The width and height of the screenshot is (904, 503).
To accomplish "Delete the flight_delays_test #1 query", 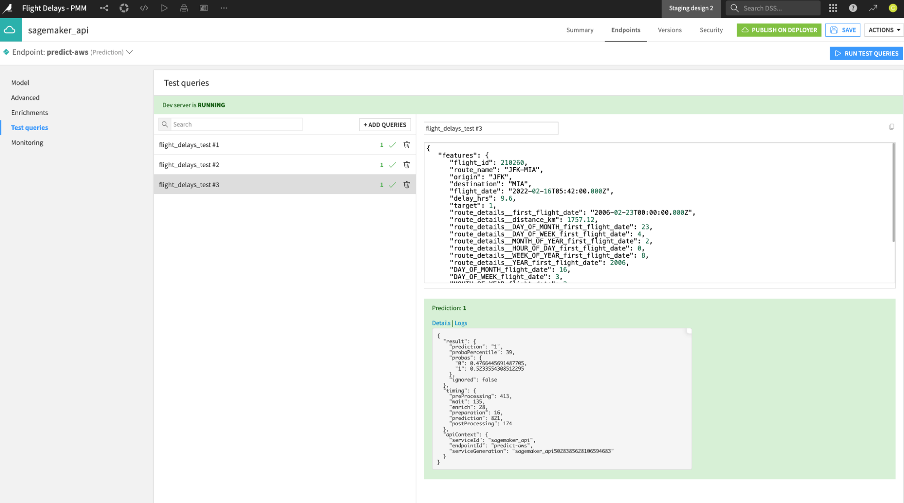I will [x=406, y=145].
